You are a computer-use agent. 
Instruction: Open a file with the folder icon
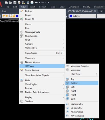point(11,3)
